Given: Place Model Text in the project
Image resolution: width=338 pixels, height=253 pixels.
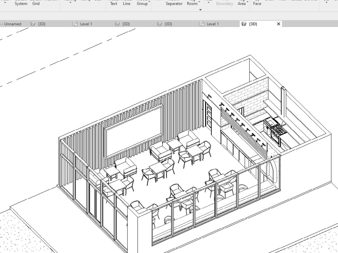Looking at the screenshot, I should 113,3.
